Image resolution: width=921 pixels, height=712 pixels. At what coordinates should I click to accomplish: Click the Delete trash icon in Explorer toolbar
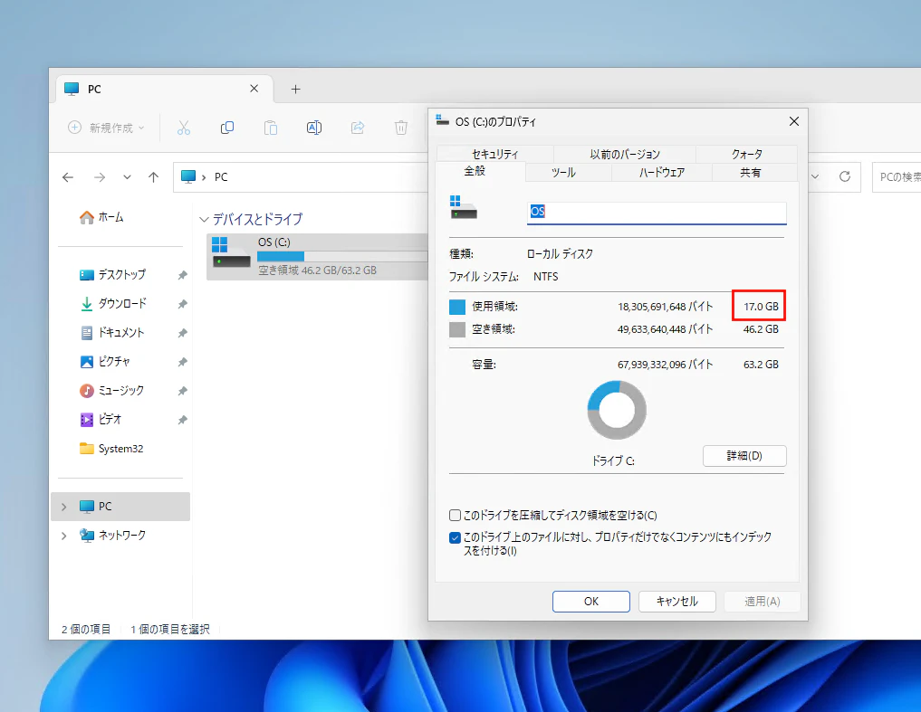[401, 128]
